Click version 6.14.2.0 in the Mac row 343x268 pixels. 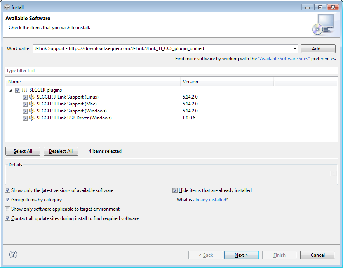(190, 104)
